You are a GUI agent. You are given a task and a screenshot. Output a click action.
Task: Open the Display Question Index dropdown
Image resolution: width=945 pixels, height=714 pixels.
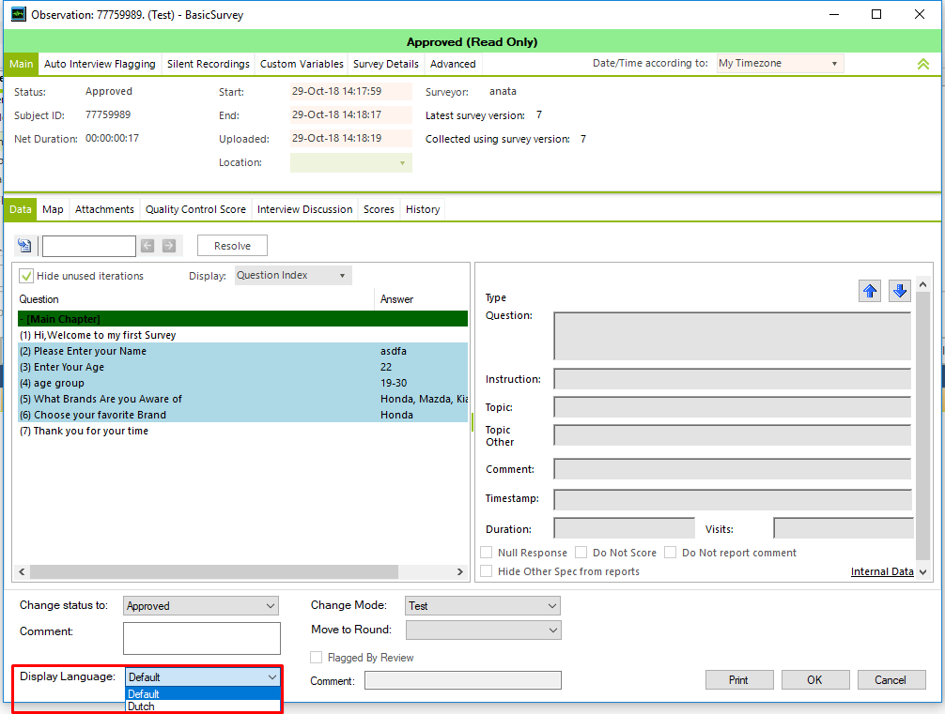293,275
